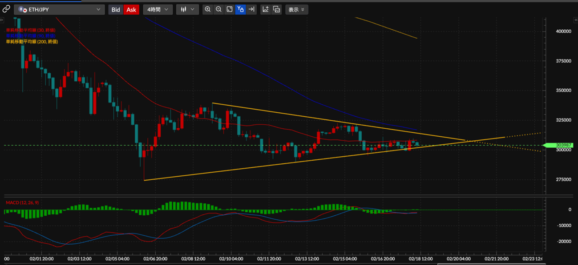
Task: Click the 02/10 04:00 time axis label
Action: pyautogui.click(x=231, y=258)
